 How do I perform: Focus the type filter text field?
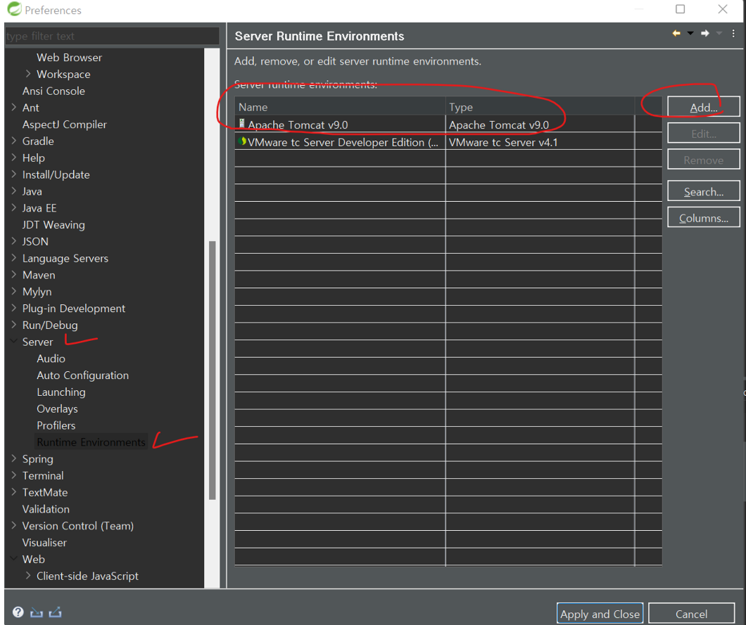pos(112,36)
